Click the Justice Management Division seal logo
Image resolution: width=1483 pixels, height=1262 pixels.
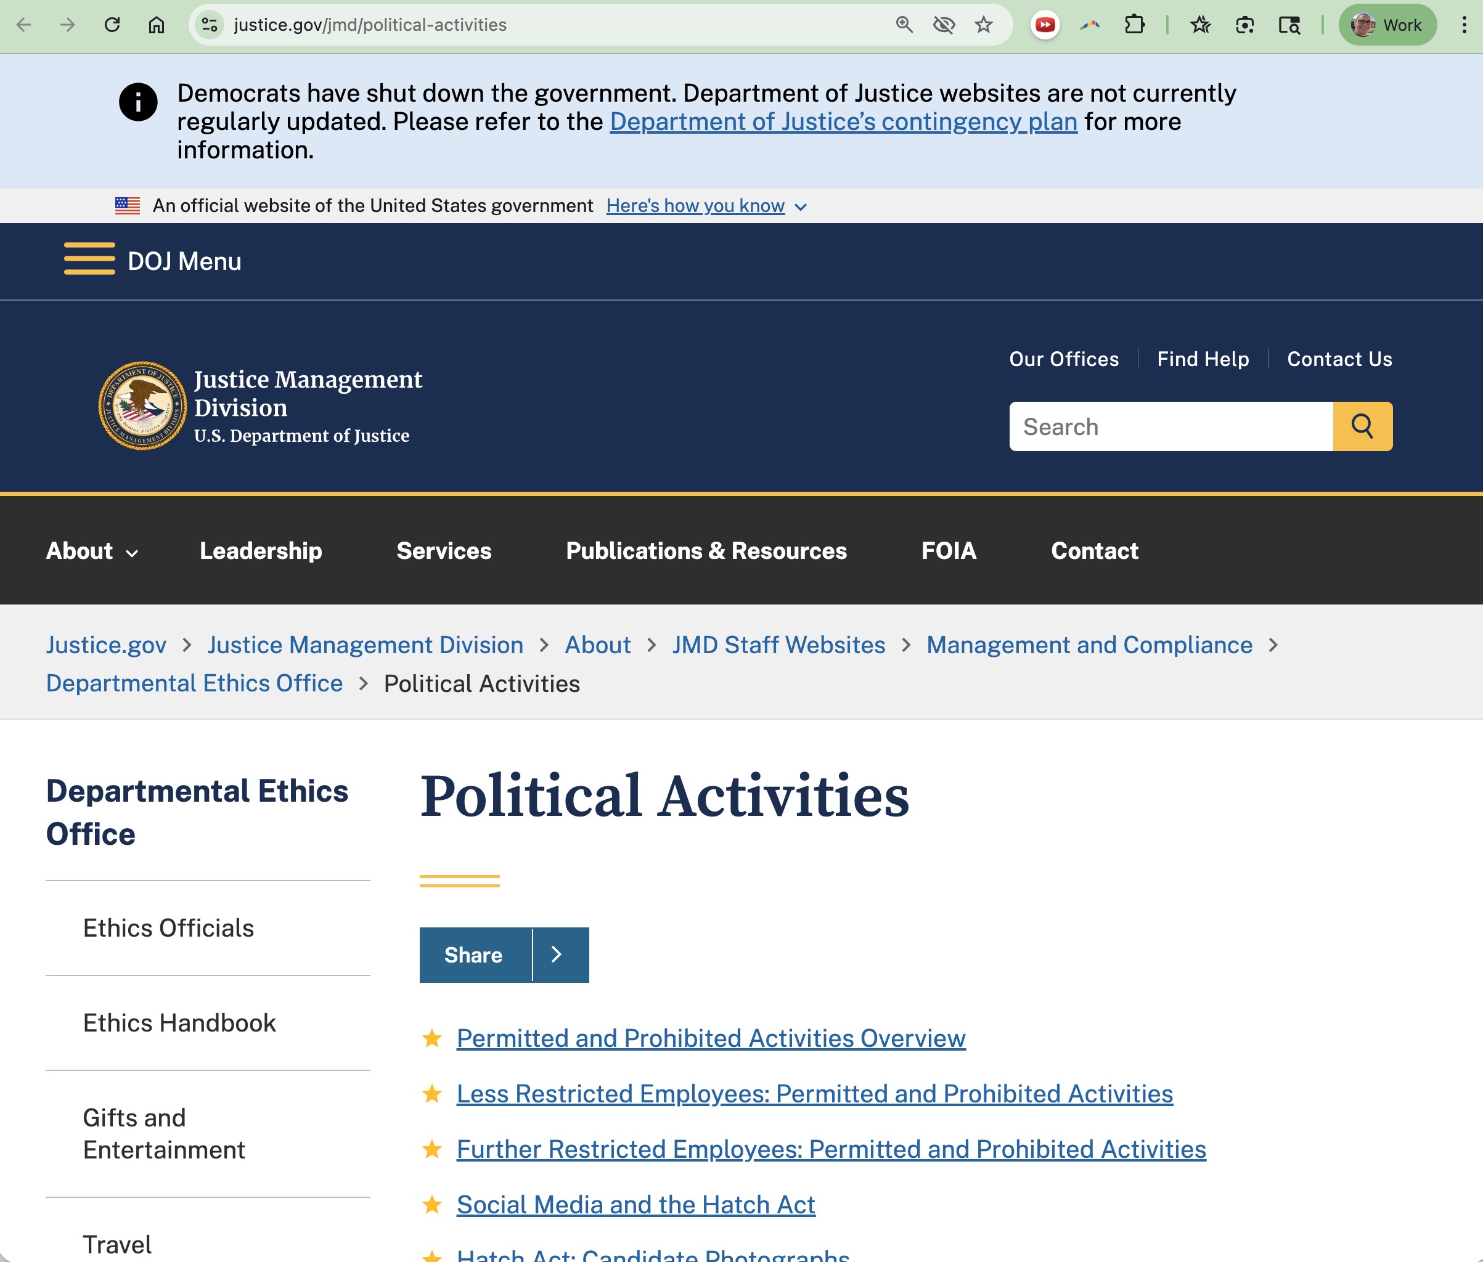[x=142, y=405]
